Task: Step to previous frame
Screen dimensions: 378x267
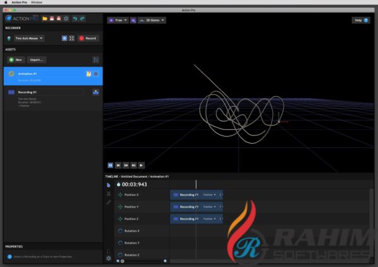Action: point(126,166)
